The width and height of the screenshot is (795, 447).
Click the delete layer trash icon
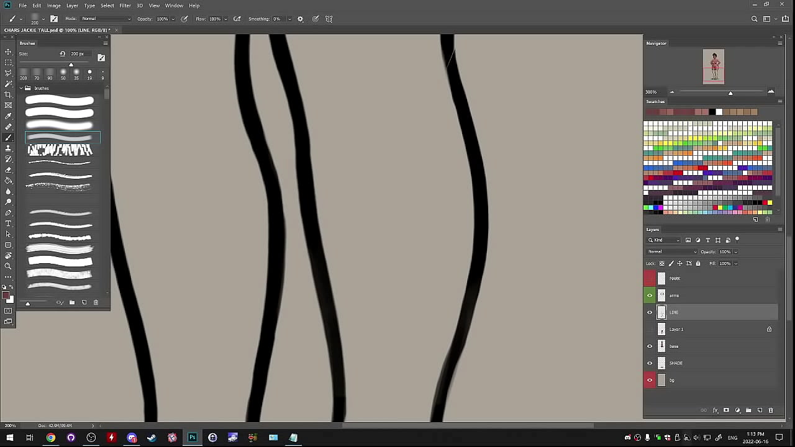click(771, 410)
